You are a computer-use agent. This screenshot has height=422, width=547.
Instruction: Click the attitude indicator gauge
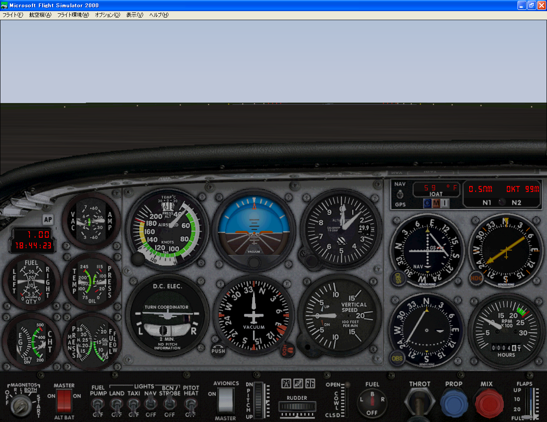(254, 230)
